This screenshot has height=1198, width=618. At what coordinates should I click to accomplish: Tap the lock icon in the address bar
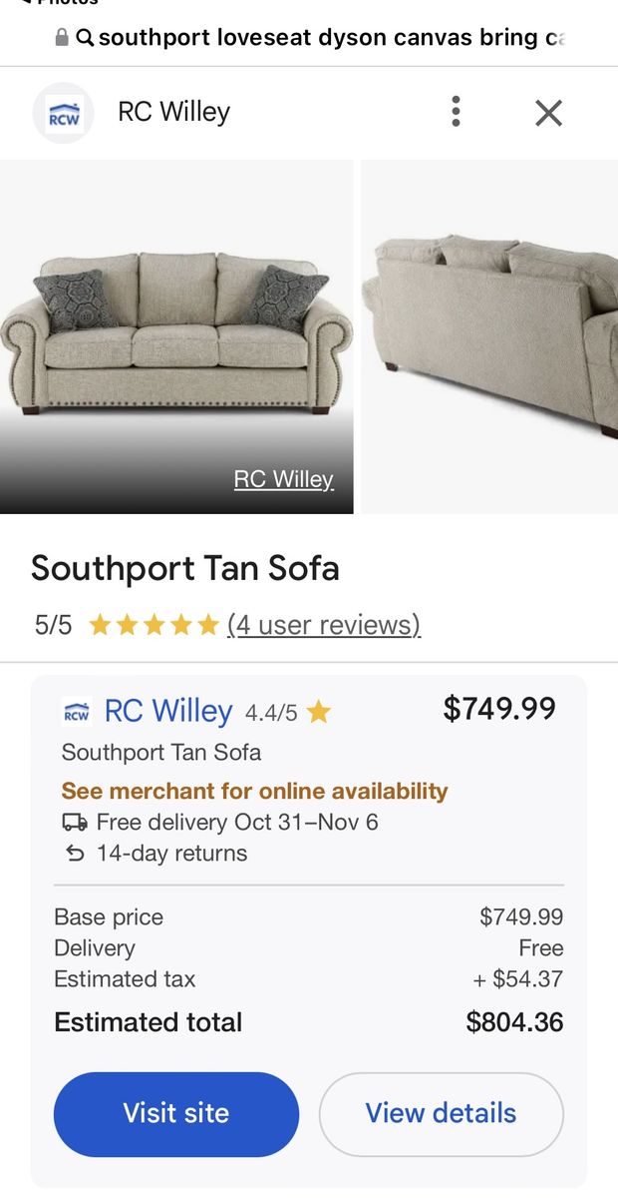pyautogui.click(x=62, y=38)
